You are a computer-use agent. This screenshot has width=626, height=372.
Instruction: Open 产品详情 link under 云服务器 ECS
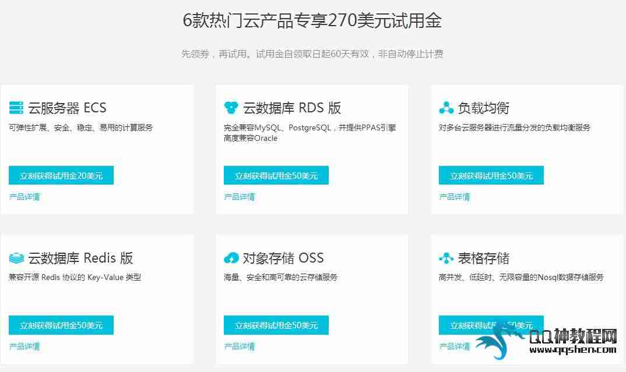[24, 197]
